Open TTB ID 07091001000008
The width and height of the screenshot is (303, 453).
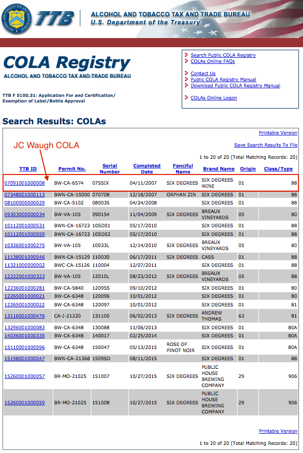(x=24, y=183)
